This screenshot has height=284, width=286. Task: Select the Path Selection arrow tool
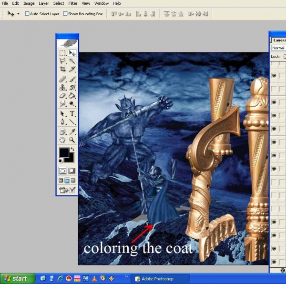pyautogui.click(x=62, y=113)
